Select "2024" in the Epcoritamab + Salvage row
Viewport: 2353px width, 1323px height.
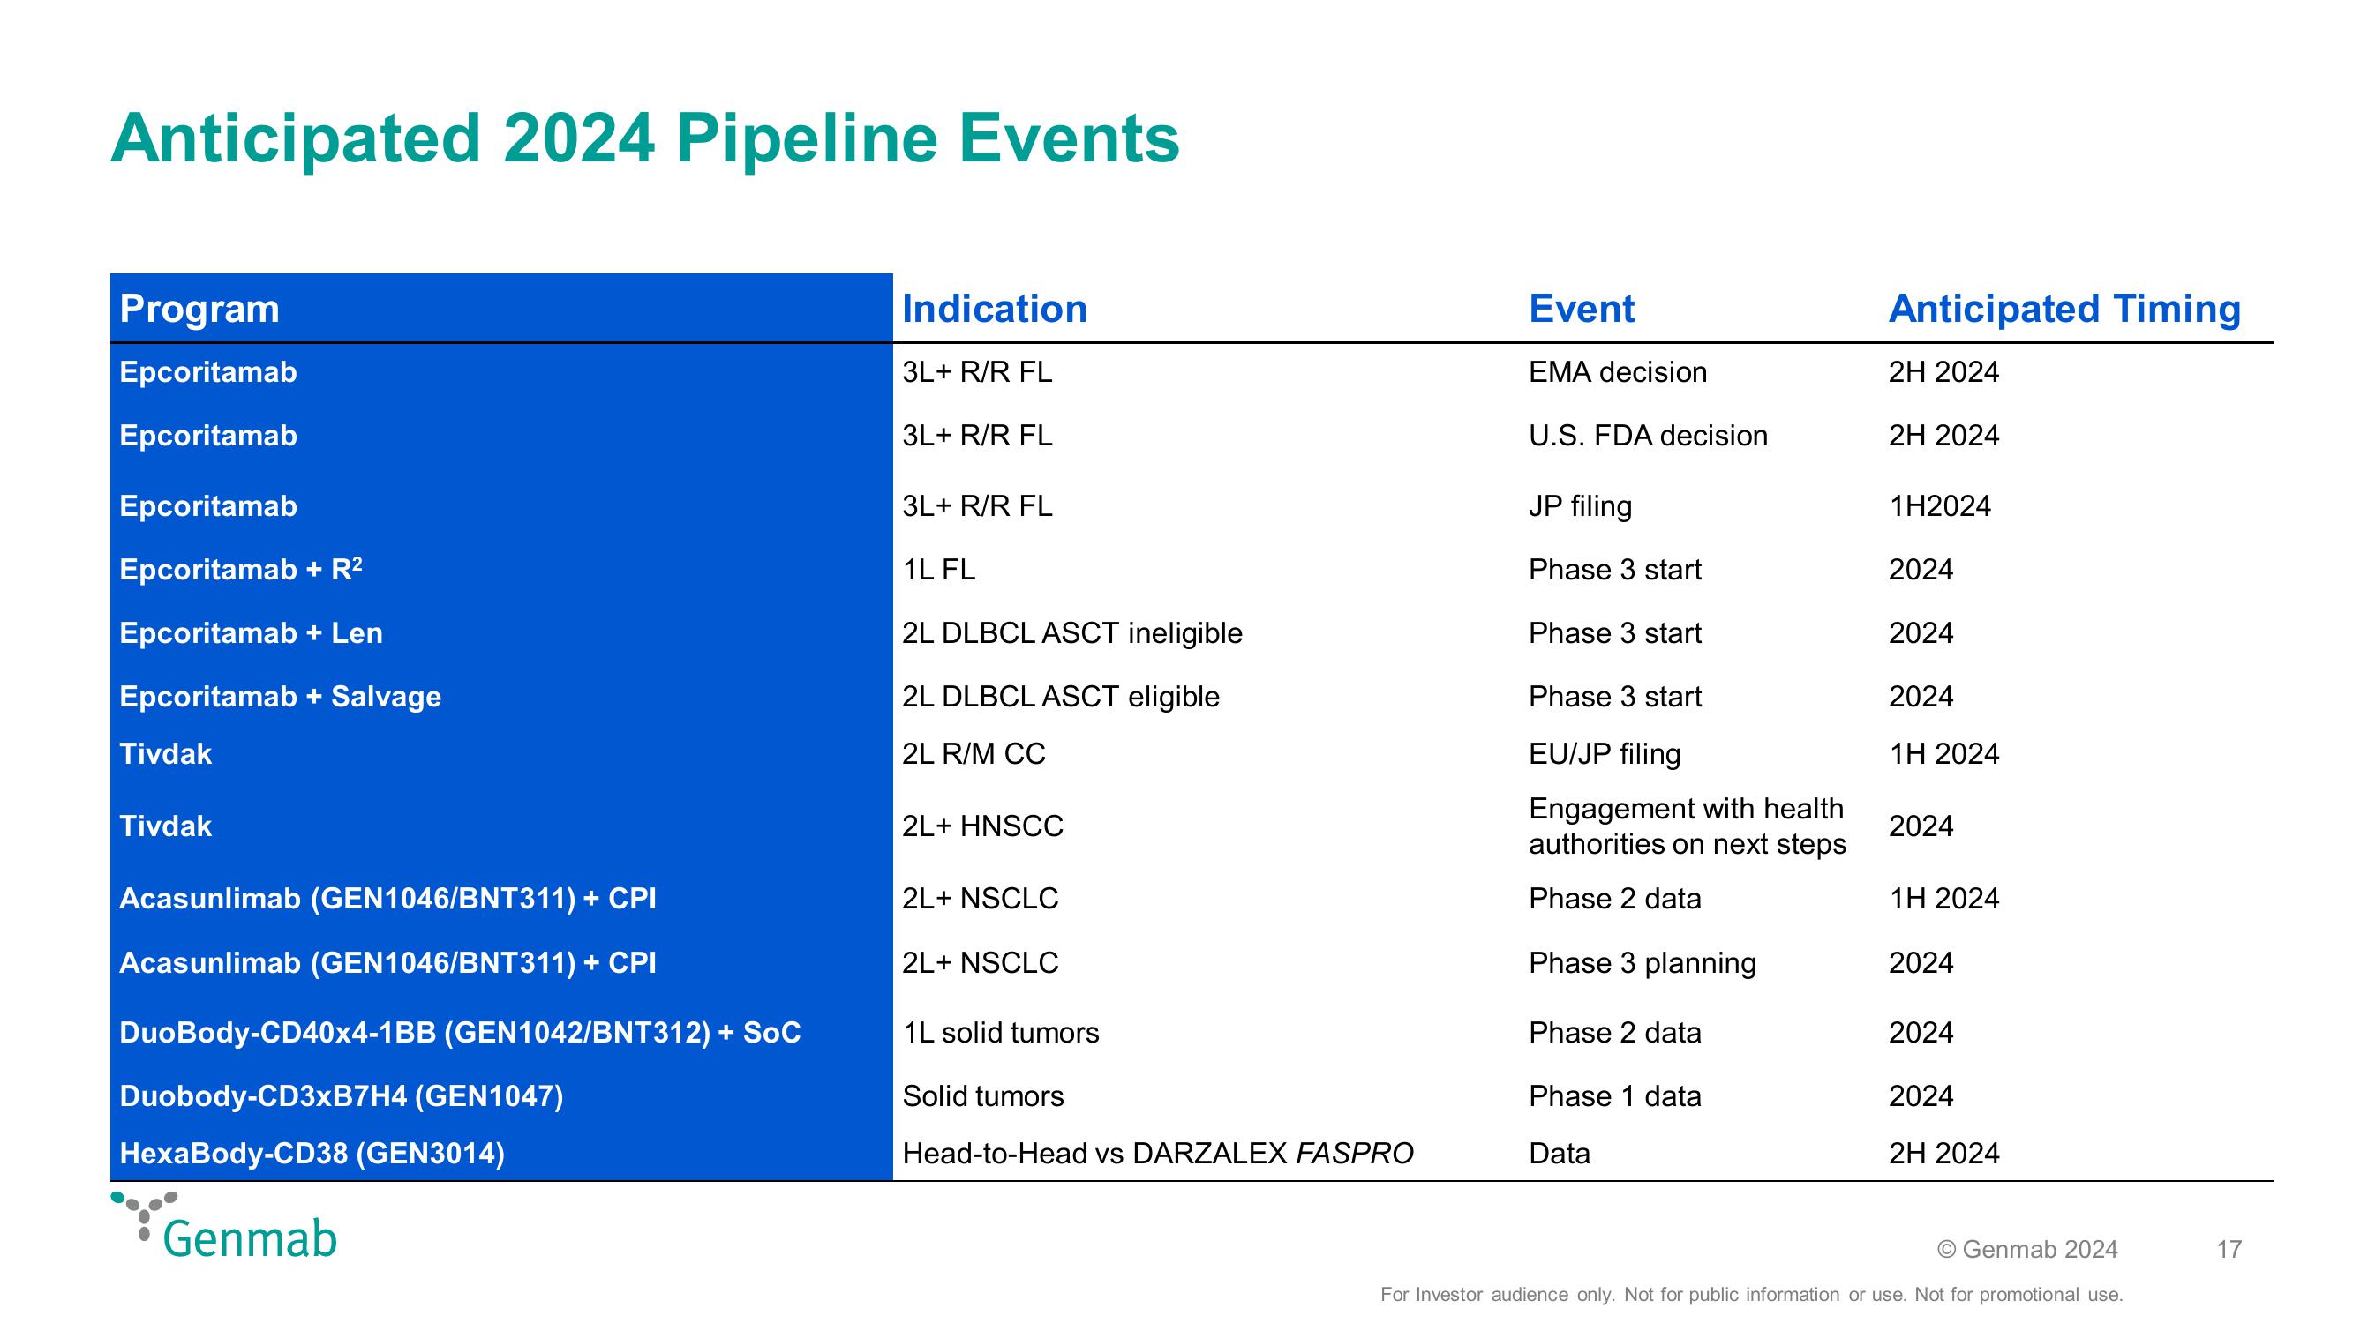click(1921, 697)
